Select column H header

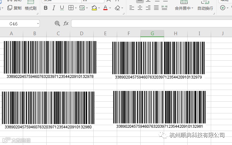176,34
